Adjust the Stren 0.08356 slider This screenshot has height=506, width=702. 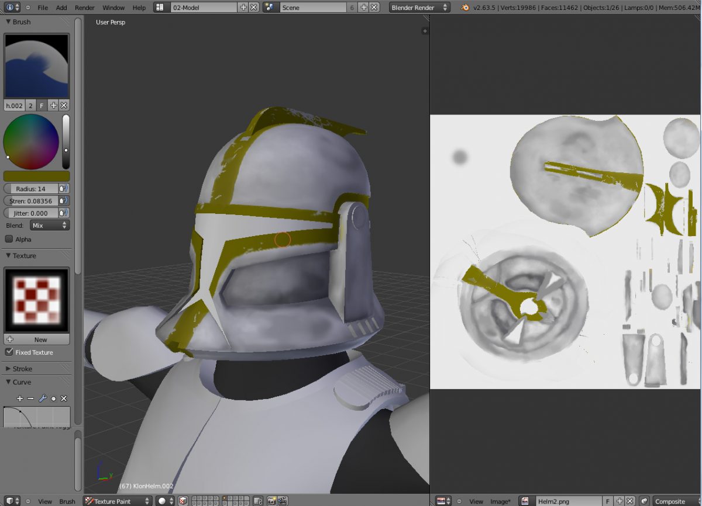[31, 201]
